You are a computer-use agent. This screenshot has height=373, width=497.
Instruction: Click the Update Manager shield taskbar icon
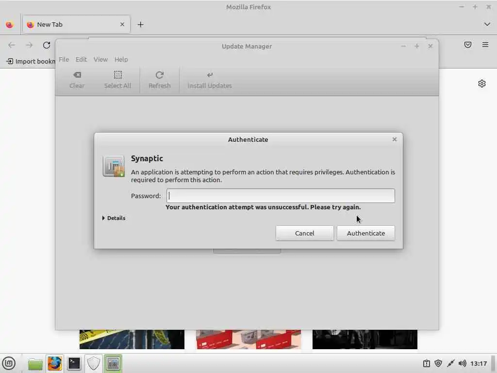(94, 363)
